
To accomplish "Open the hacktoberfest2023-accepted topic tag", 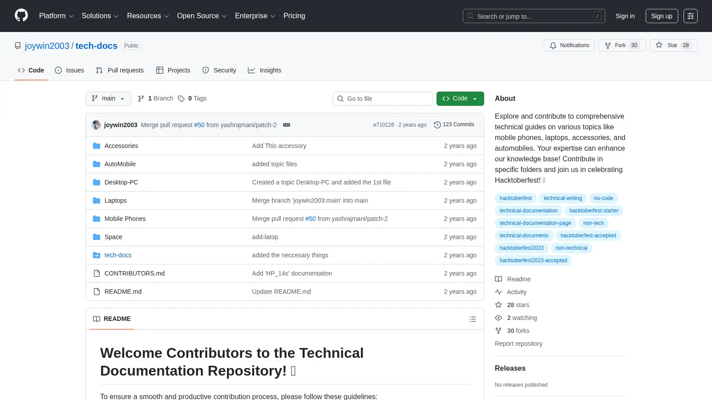I will [533, 260].
